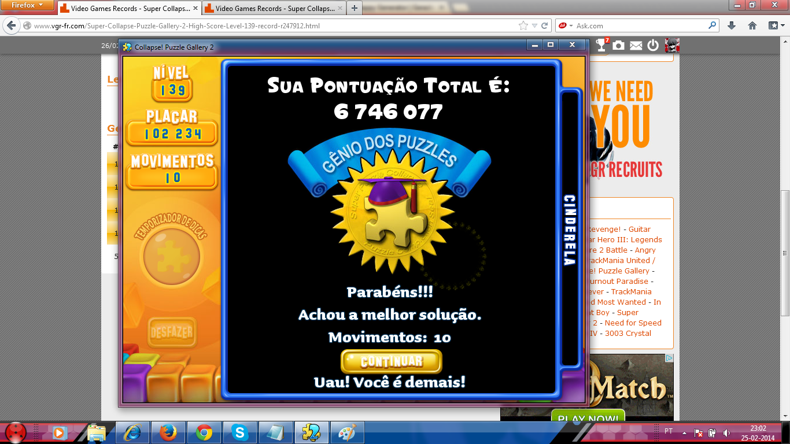This screenshot has width=790, height=444.
Task: Open the trophy notifications icon
Action: [x=603, y=45]
